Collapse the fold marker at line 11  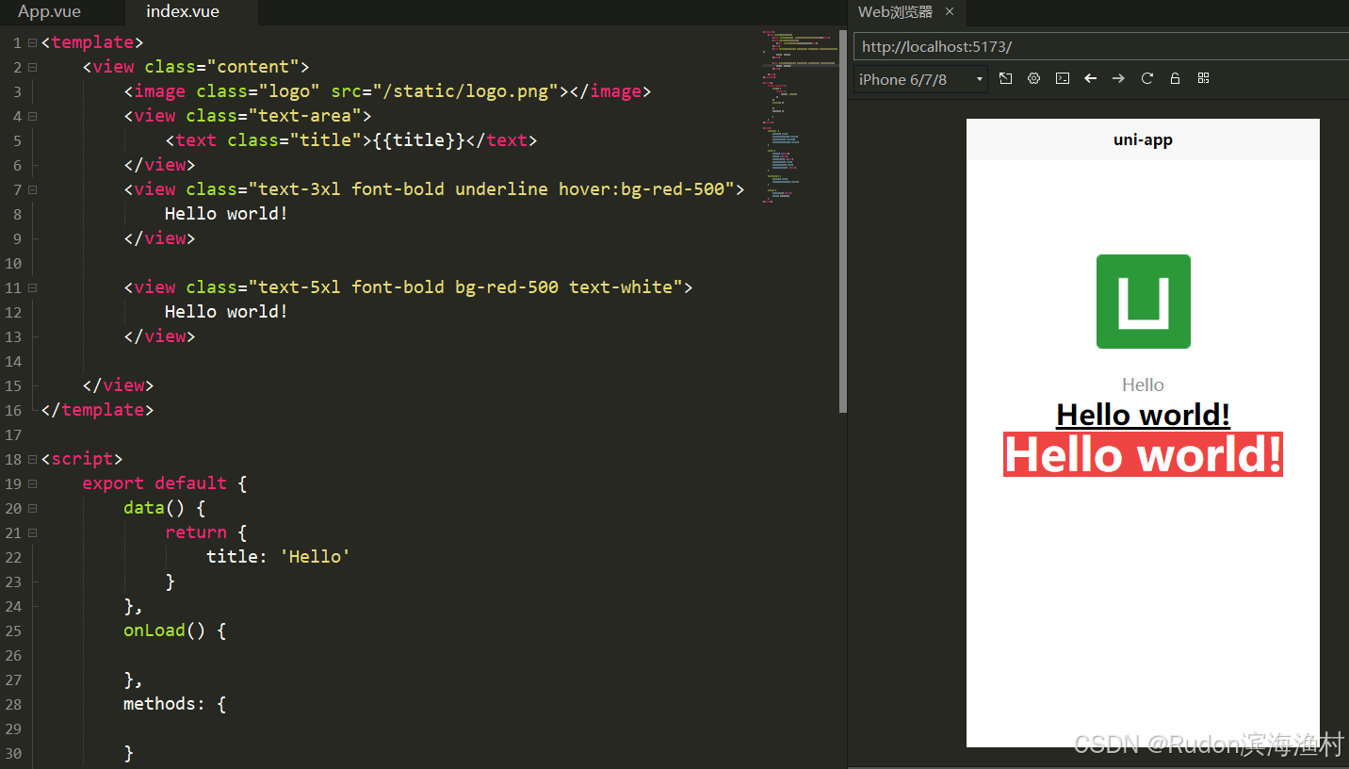[32, 287]
